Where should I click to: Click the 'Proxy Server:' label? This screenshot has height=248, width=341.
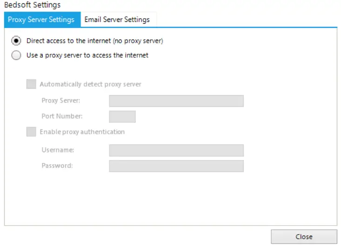point(61,101)
